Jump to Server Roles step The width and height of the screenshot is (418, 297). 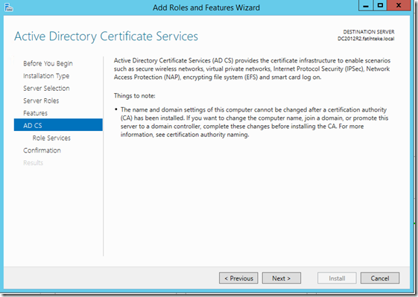pyautogui.click(x=41, y=100)
